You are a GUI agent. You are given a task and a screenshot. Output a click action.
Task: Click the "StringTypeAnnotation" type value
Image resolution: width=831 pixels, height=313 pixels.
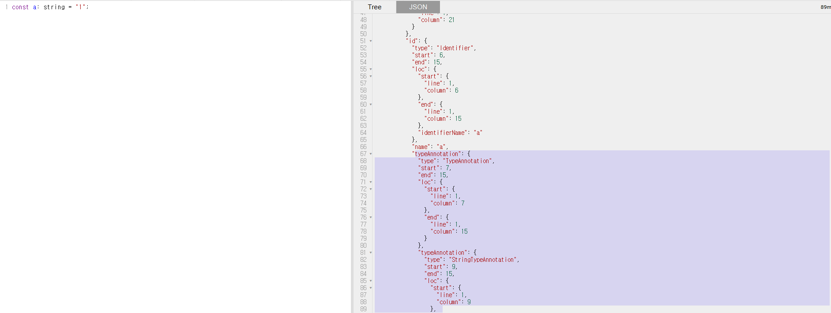483,260
